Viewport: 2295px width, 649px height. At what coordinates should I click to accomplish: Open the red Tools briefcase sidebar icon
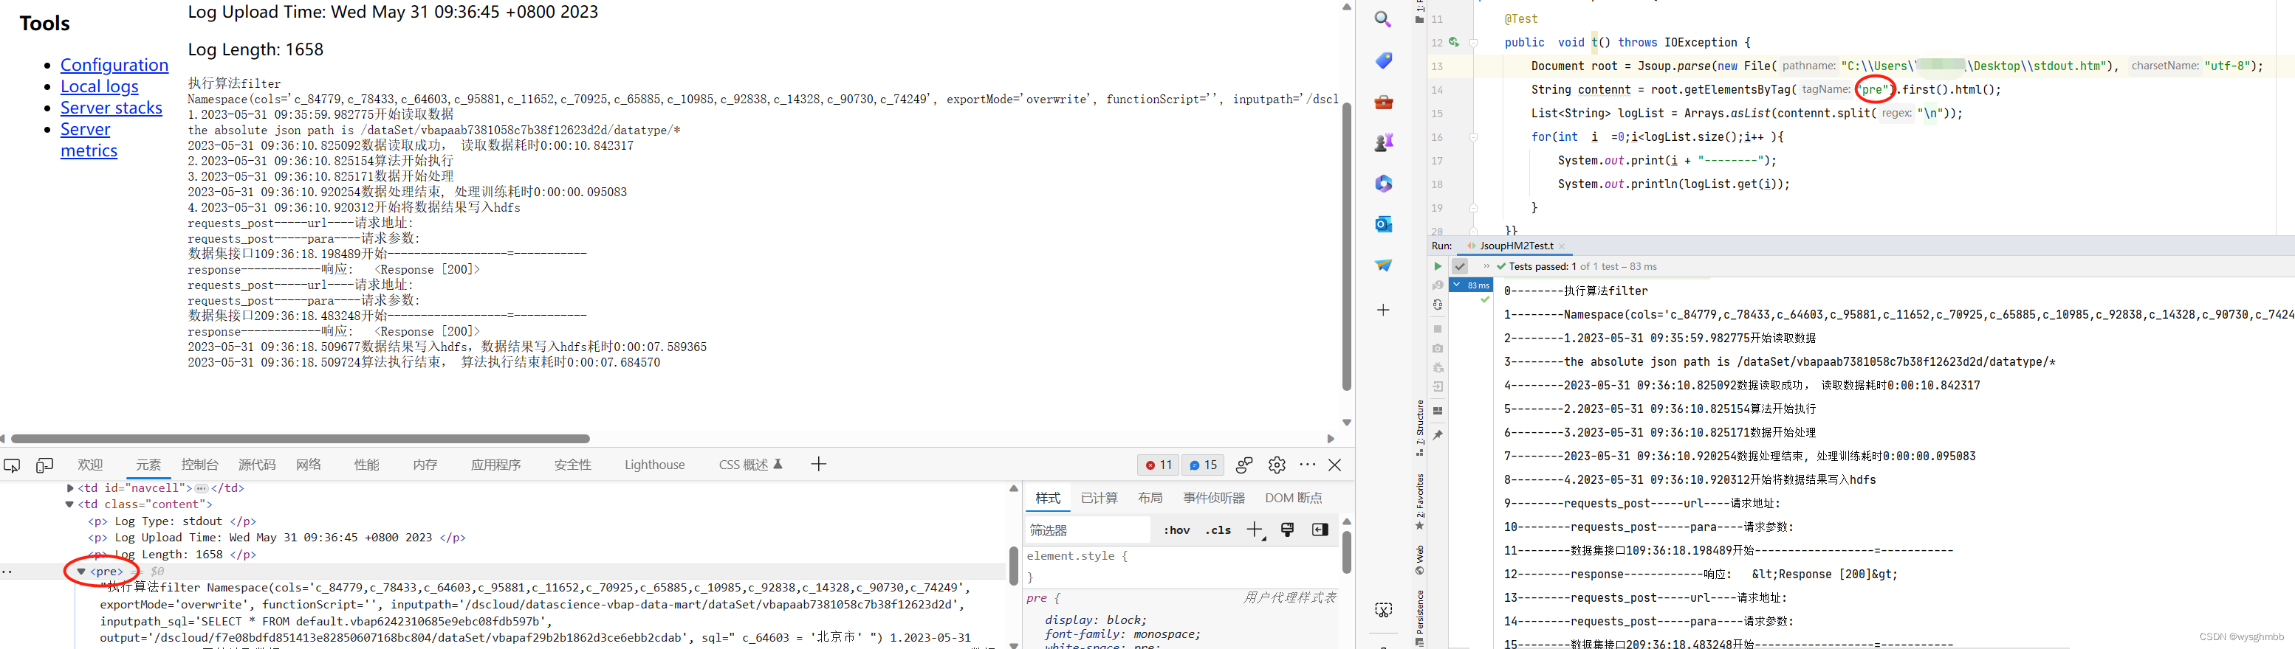click(x=1383, y=102)
